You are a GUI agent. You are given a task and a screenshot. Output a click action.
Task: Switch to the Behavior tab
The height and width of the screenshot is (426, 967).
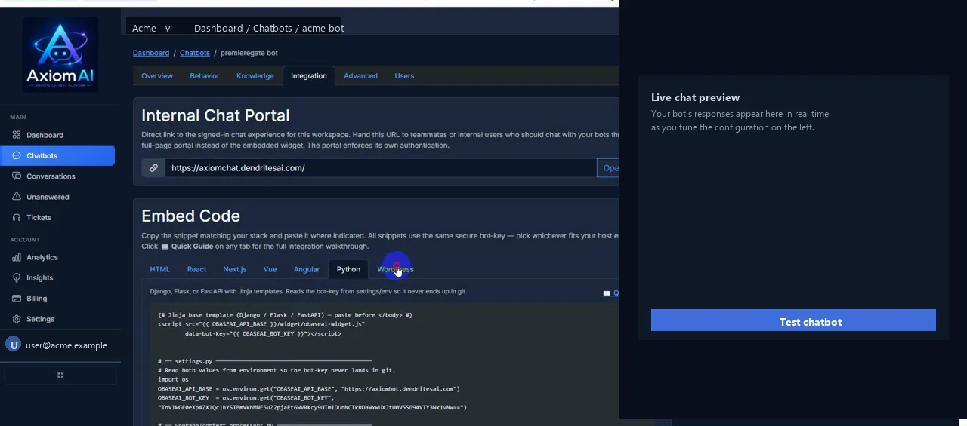[x=205, y=76]
